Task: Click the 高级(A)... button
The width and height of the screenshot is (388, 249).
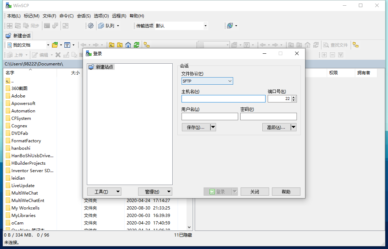Action: [x=276, y=127]
